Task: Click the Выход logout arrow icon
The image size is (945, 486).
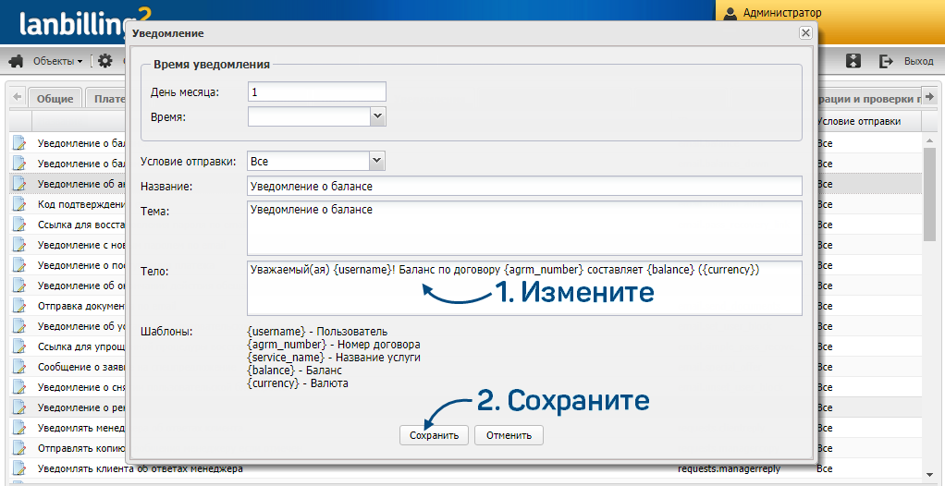Action: click(x=886, y=61)
